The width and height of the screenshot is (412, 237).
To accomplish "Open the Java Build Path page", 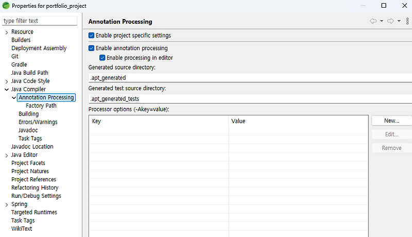I will coord(29,73).
